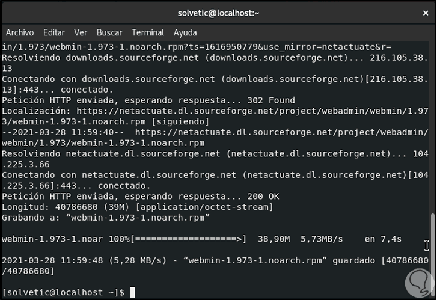
Task: Click the 11:59:40 timestamp URL line
Action: [216, 132]
